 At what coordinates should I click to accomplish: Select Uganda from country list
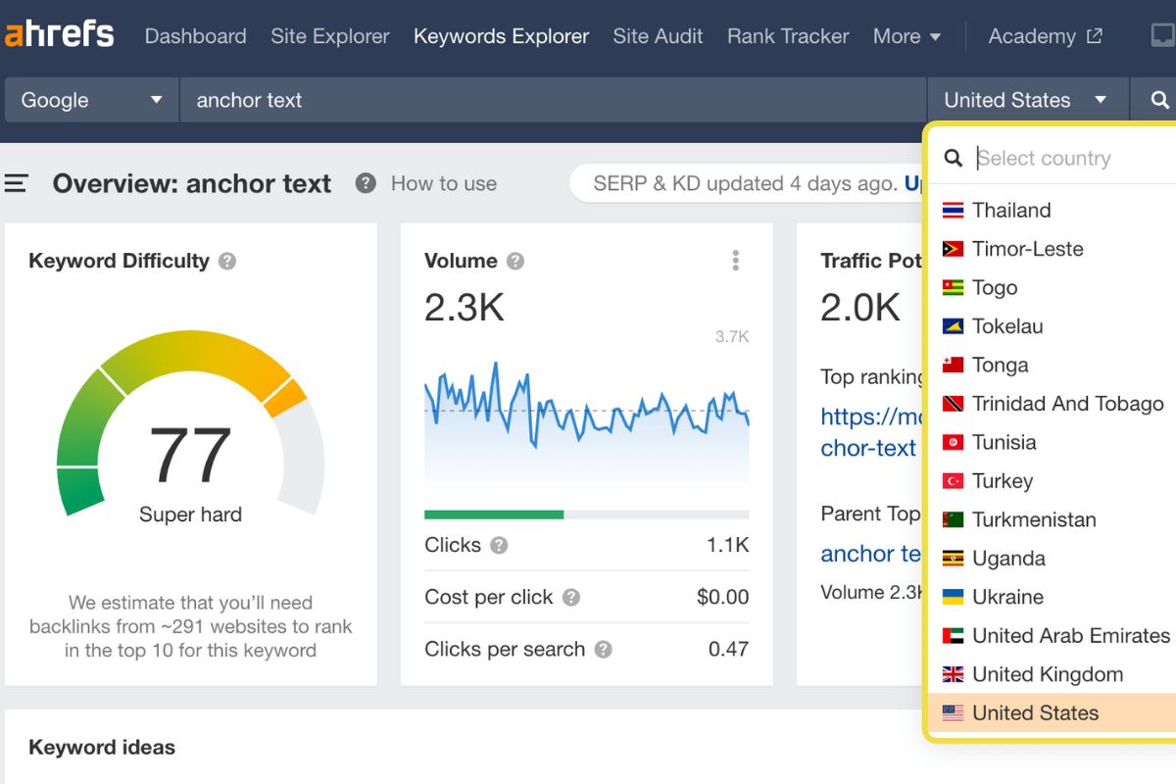coord(1052,559)
